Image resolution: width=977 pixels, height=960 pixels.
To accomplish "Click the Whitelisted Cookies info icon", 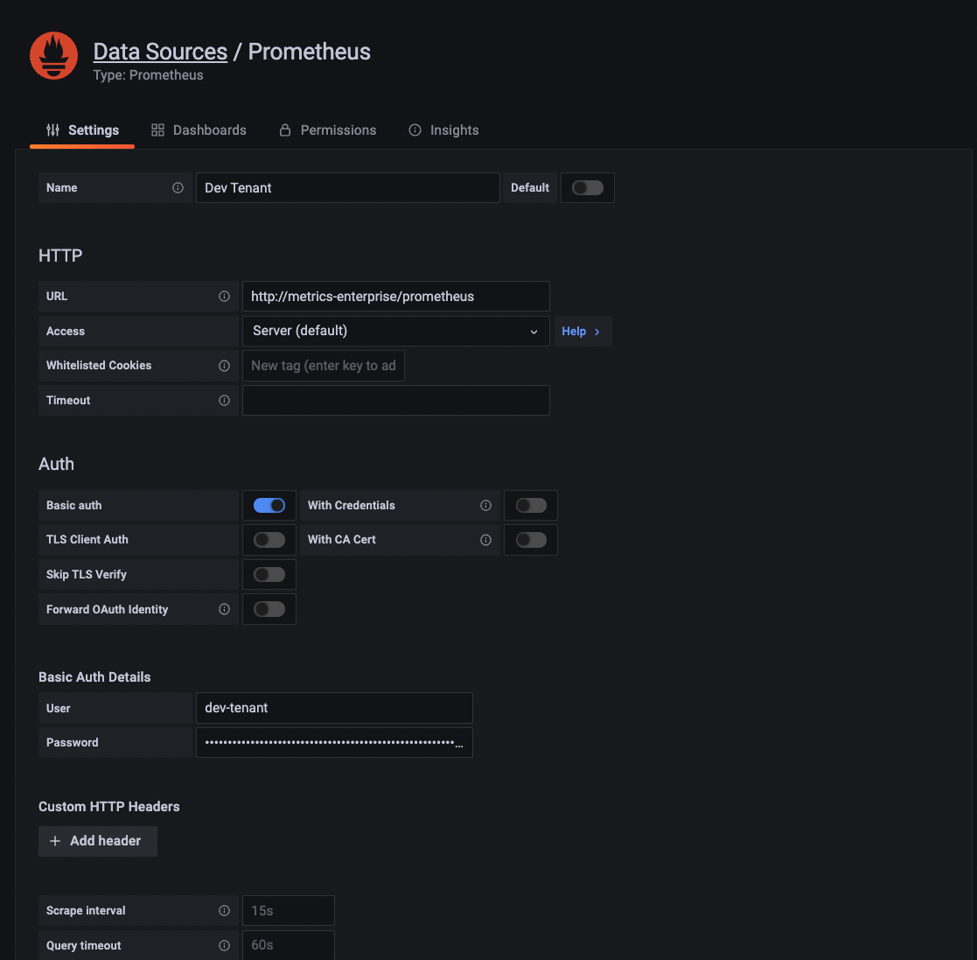I will pyautogui.click(x=225, y=365).
